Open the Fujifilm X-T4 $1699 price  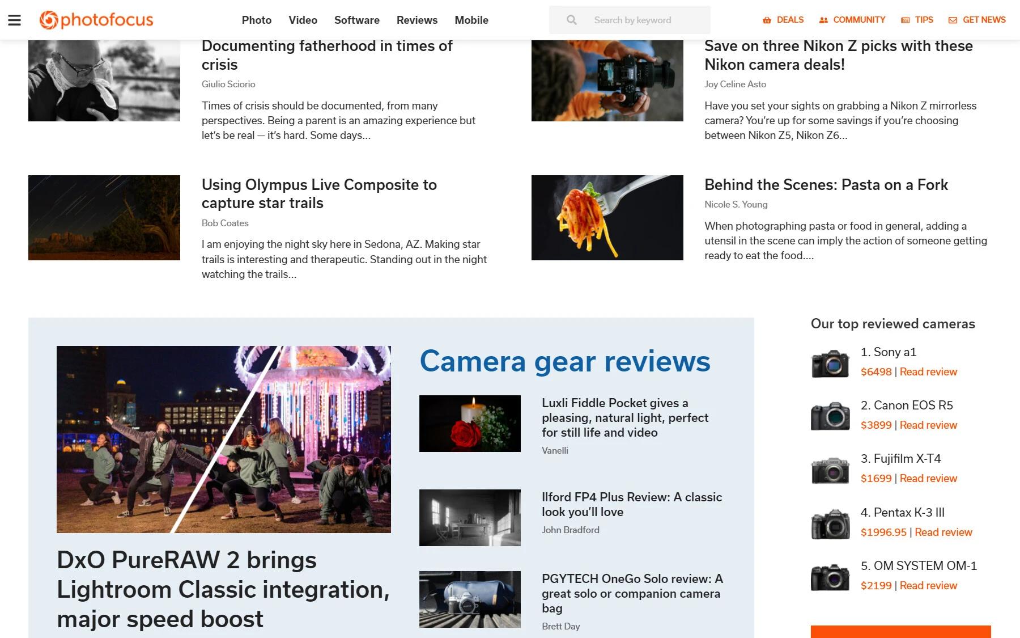[876, 478]
